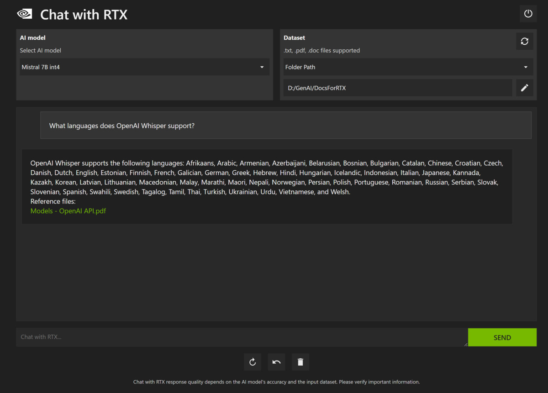This screenshot has width=548, height=393.
Task: Regenerate the last response
Action: [253, 362]
